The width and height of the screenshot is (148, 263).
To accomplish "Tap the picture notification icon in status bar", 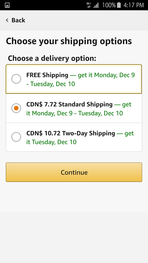I will [7, 5].
